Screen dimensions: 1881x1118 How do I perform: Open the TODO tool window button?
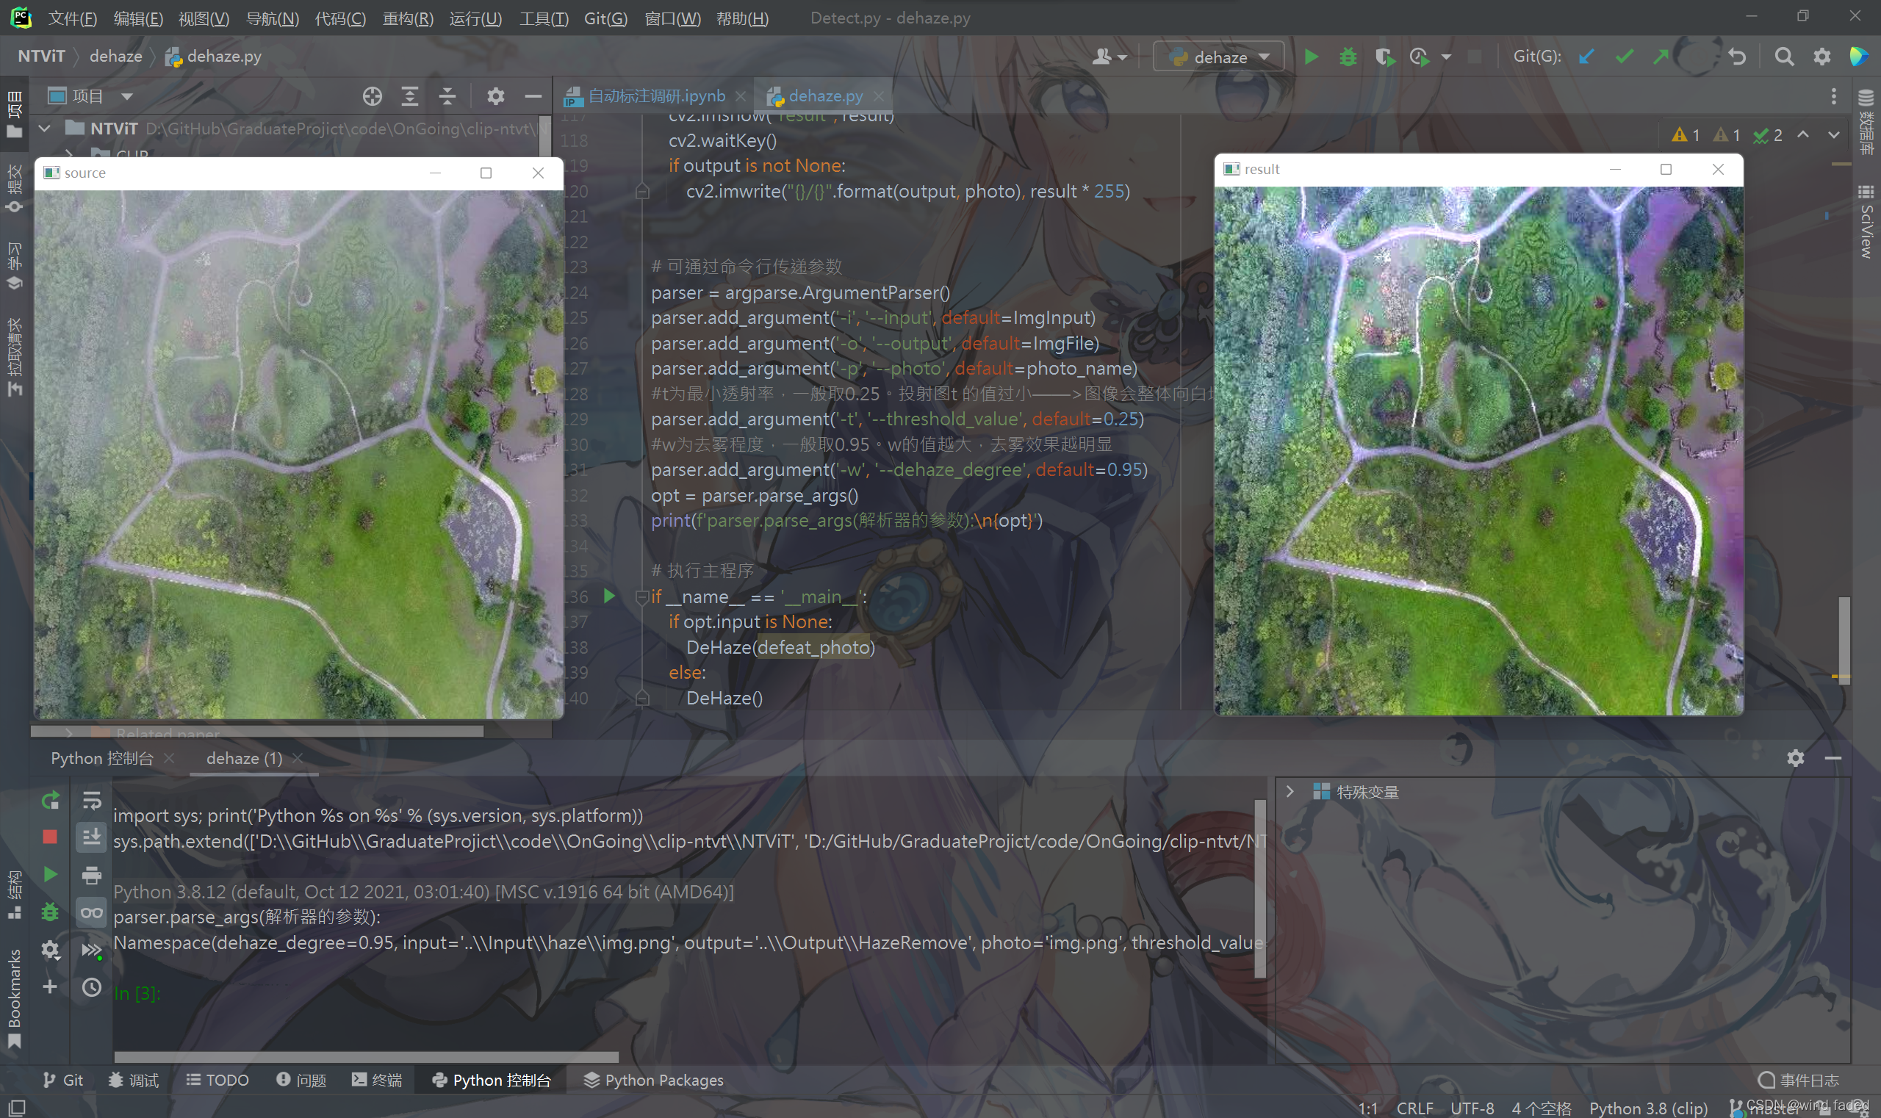(217, 1080)
